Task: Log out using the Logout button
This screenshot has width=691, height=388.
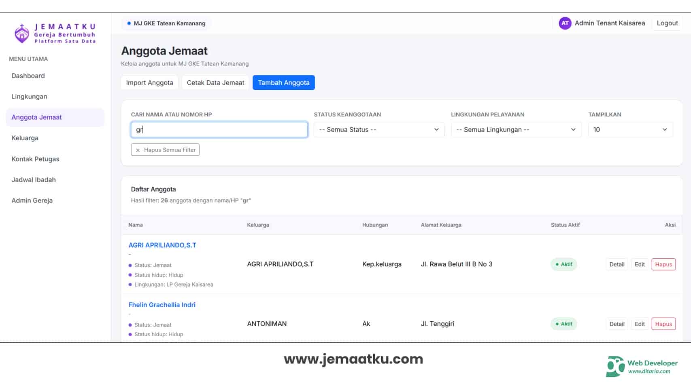Action: point(667,23)
